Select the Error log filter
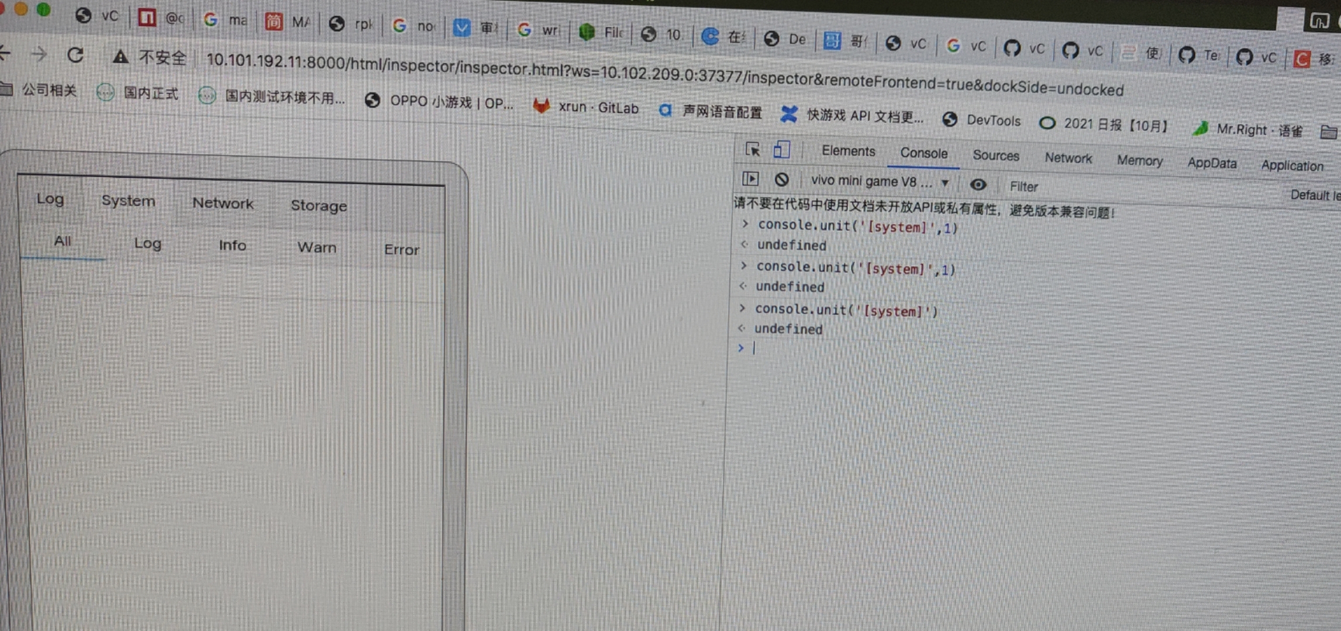This screenshot has height=631, width=1341. coord(401,249)
